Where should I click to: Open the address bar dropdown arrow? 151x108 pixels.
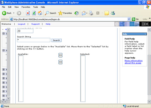coord(129,19)
